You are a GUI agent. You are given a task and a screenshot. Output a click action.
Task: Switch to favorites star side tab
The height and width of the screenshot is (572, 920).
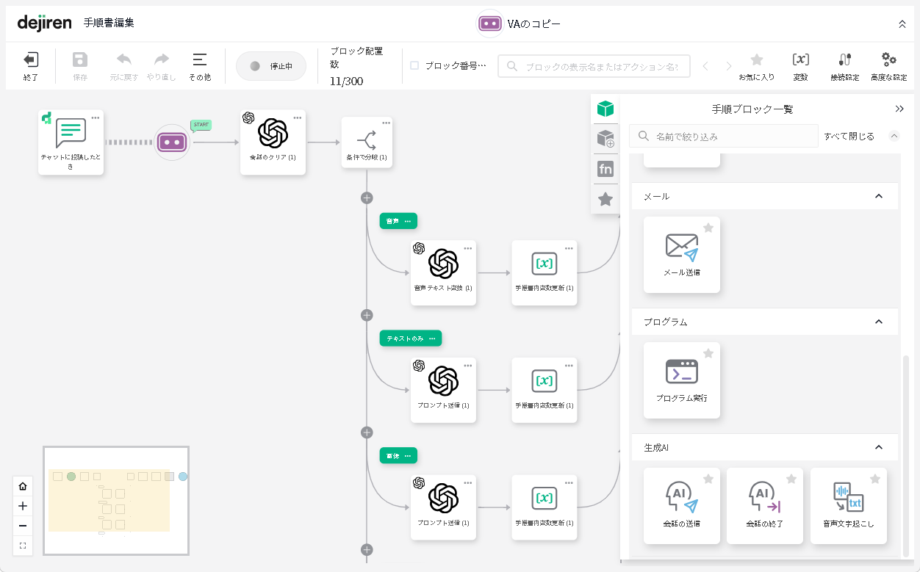click(605, 199)
